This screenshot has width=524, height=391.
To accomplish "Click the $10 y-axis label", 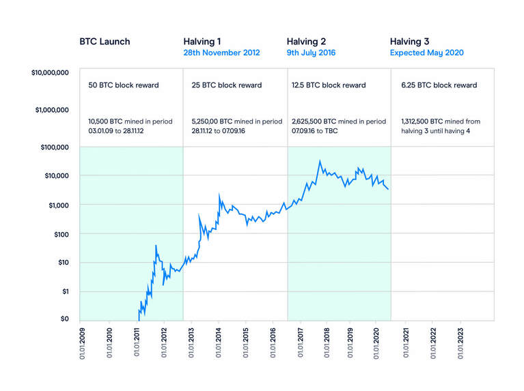I will coord(64,263).
